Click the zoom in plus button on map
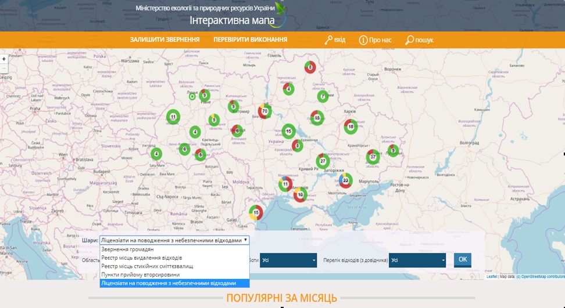565x308 pixels. pos(4,59)
